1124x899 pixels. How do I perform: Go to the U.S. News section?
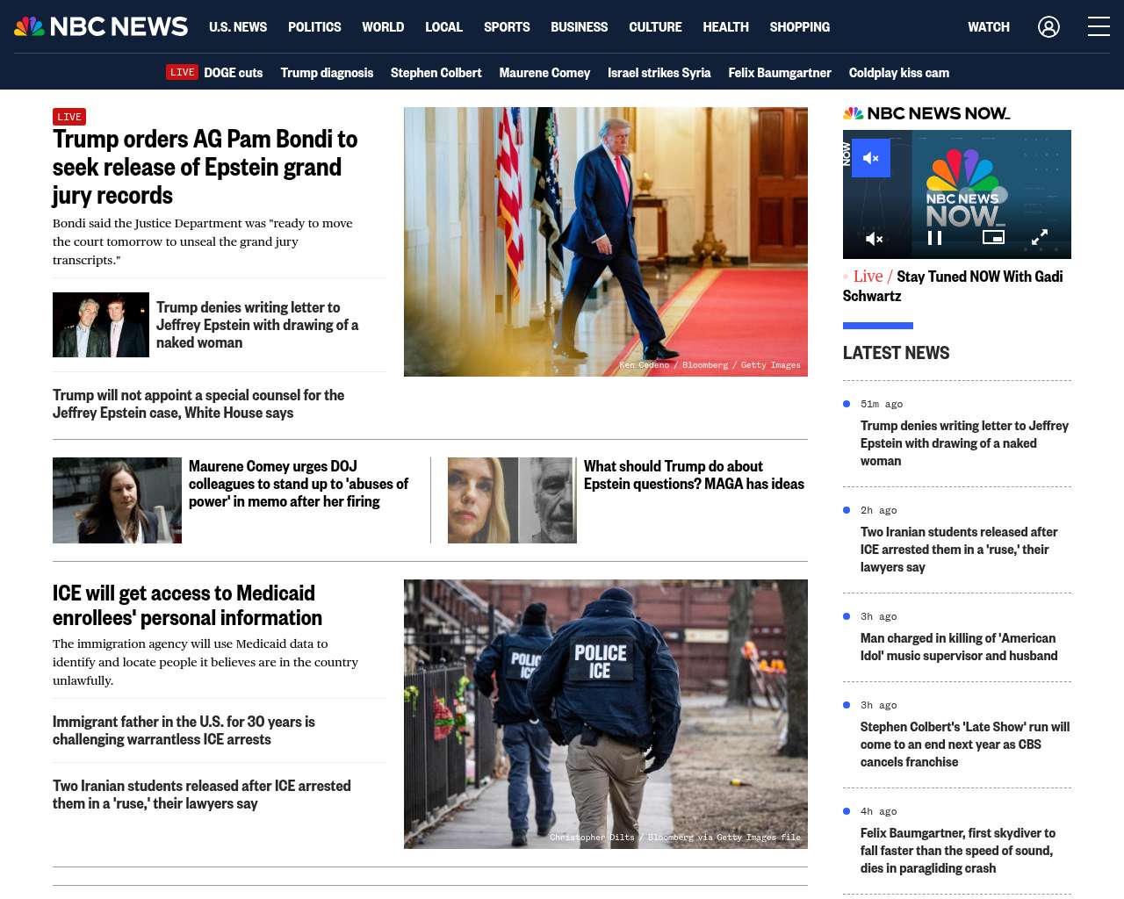(x=238, y=27)
